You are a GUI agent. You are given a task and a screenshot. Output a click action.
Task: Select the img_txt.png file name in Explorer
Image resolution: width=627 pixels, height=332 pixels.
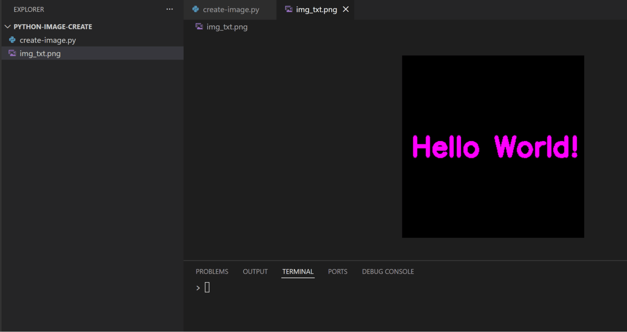tap(40, 54)
